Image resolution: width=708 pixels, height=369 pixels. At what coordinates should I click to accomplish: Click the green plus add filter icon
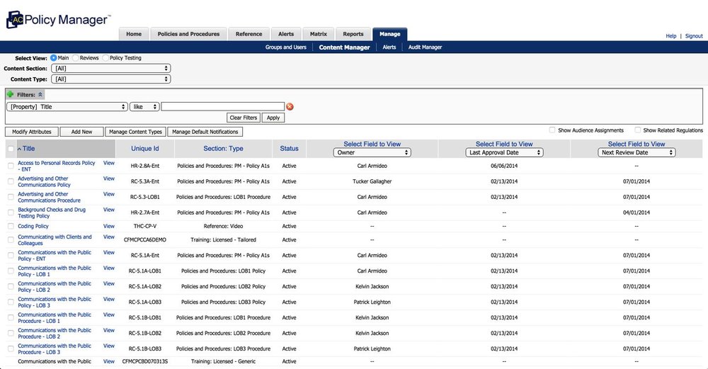coord(10,94)
